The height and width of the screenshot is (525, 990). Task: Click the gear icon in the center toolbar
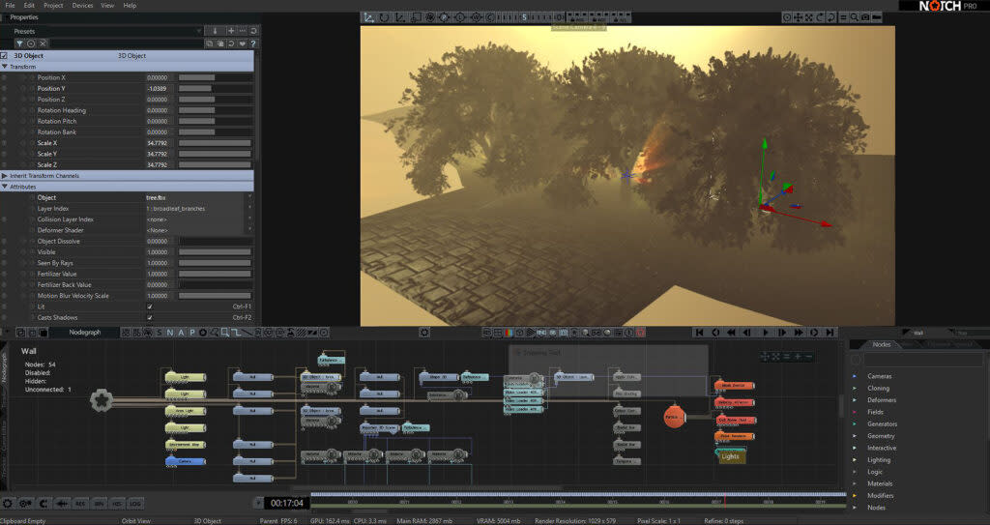(x=424, y=333)
